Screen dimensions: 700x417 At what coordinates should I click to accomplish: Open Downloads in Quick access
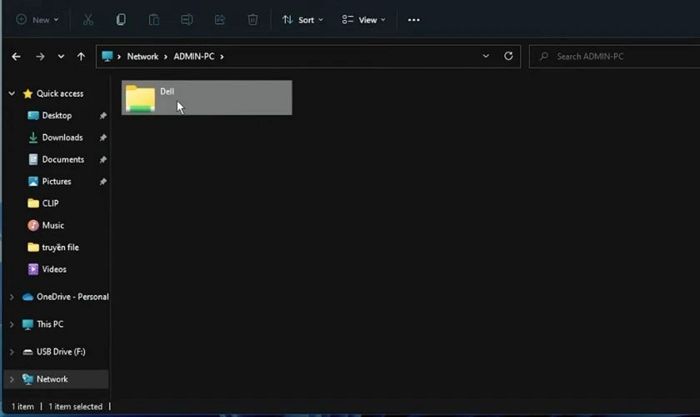[62, 137]
